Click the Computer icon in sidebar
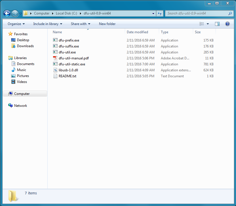This screenshot has width=236, height=206. point(10,94)
